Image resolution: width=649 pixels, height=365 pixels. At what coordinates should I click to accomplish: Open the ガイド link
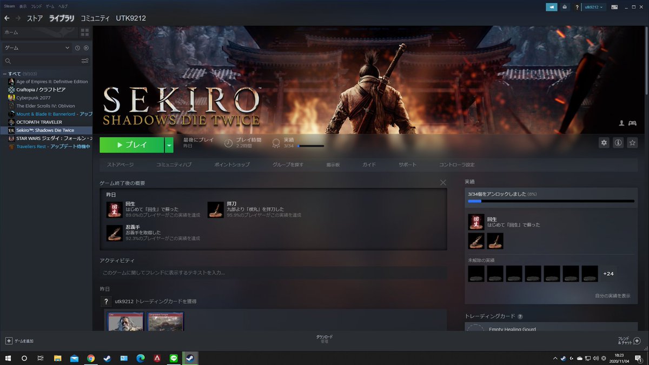coord(369,164)
